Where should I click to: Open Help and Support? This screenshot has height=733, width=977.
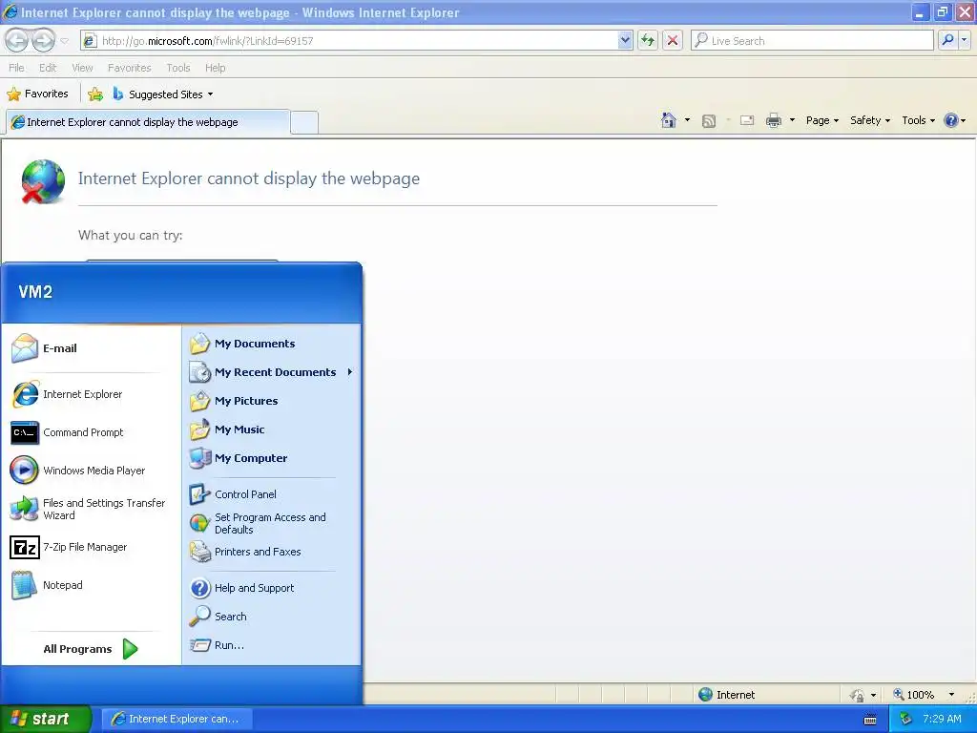pos(272,588)
